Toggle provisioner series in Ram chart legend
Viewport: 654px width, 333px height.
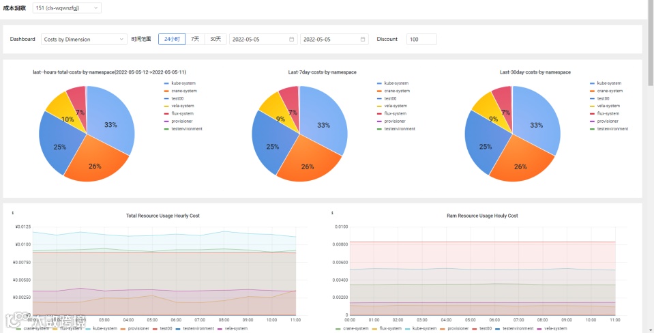point(454,328)
